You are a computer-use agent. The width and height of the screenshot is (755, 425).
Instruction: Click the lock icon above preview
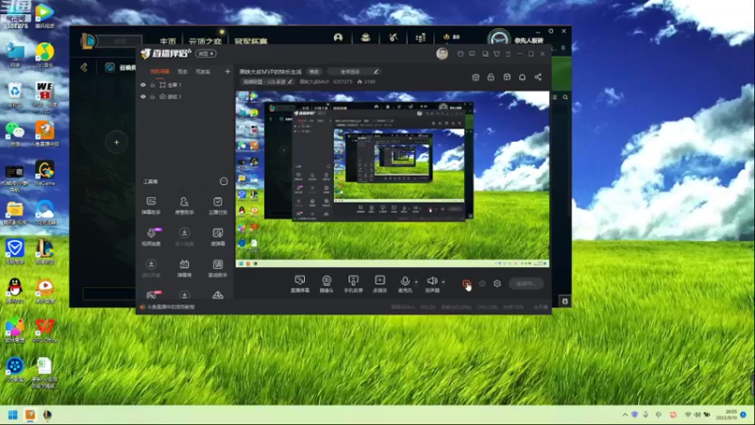tap(491, 77)
